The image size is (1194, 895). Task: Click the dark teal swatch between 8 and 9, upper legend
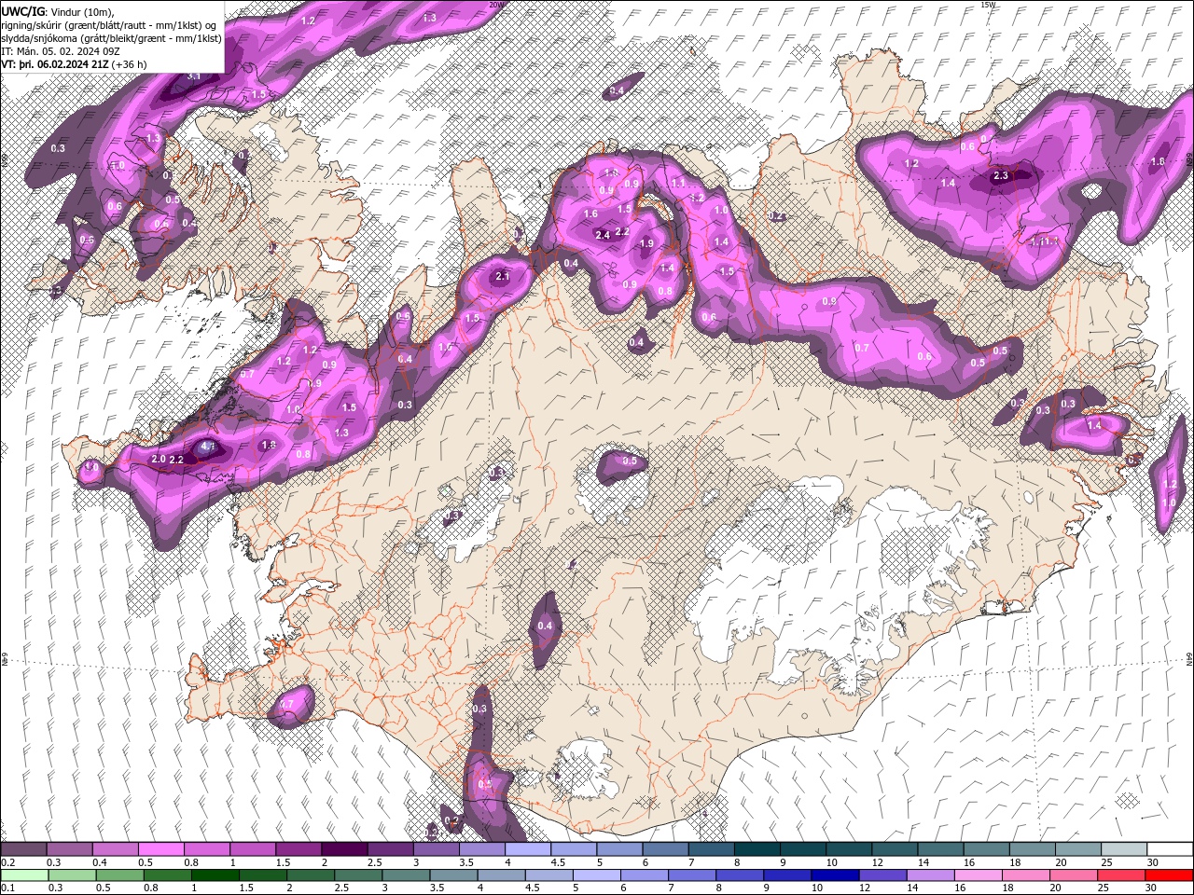point(757,849)
